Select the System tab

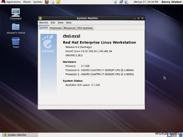pos(43,28)
